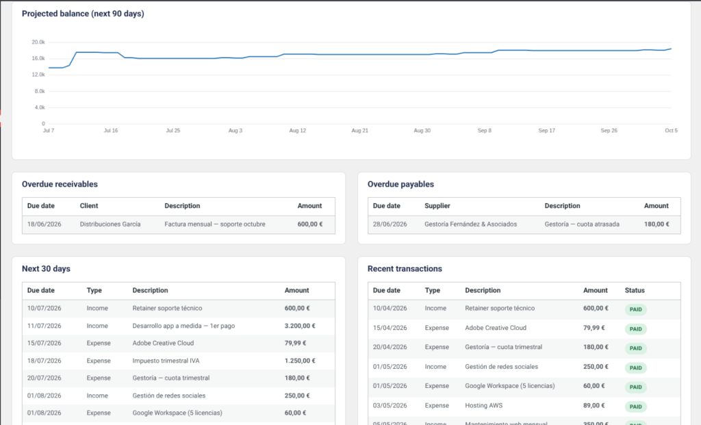Select the 18/06/2026 overdue receivable date
The image size is (701, 425).
(44, 224)
